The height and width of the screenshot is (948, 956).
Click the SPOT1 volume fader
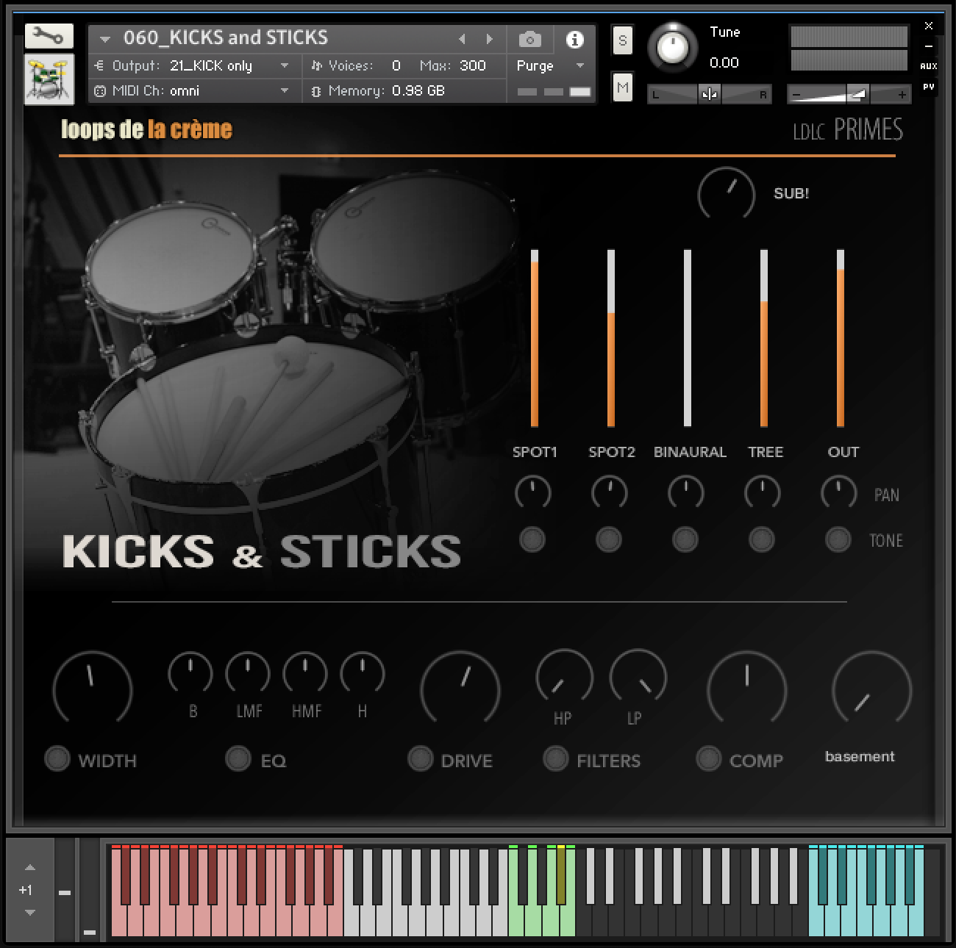point(535,338)
